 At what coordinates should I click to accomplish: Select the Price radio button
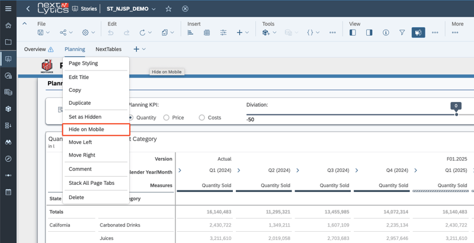166,117
